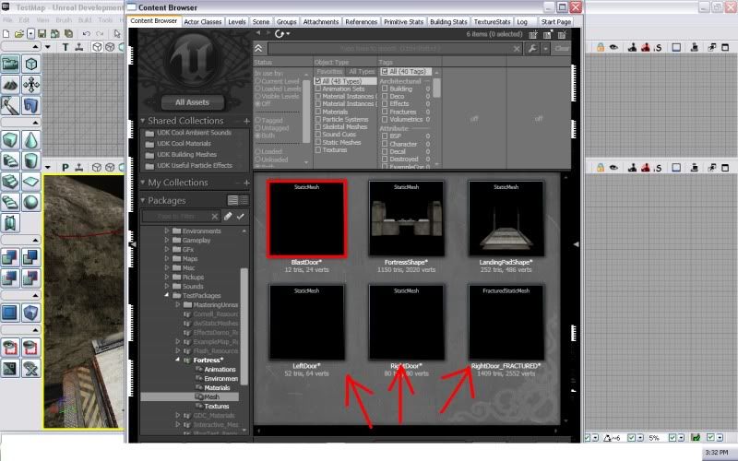Image resolution: width=738 pixels, height=461 pixels.
Task: Activate the Geometry mode cube icon
Action: (x=30, y=64)
